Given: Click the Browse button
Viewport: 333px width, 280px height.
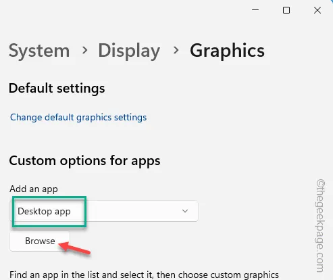Looking at the screenshot, I should (40, 241).
